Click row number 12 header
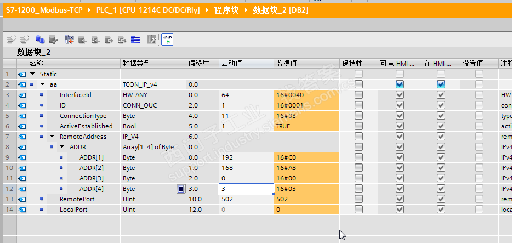 (10, 189)
